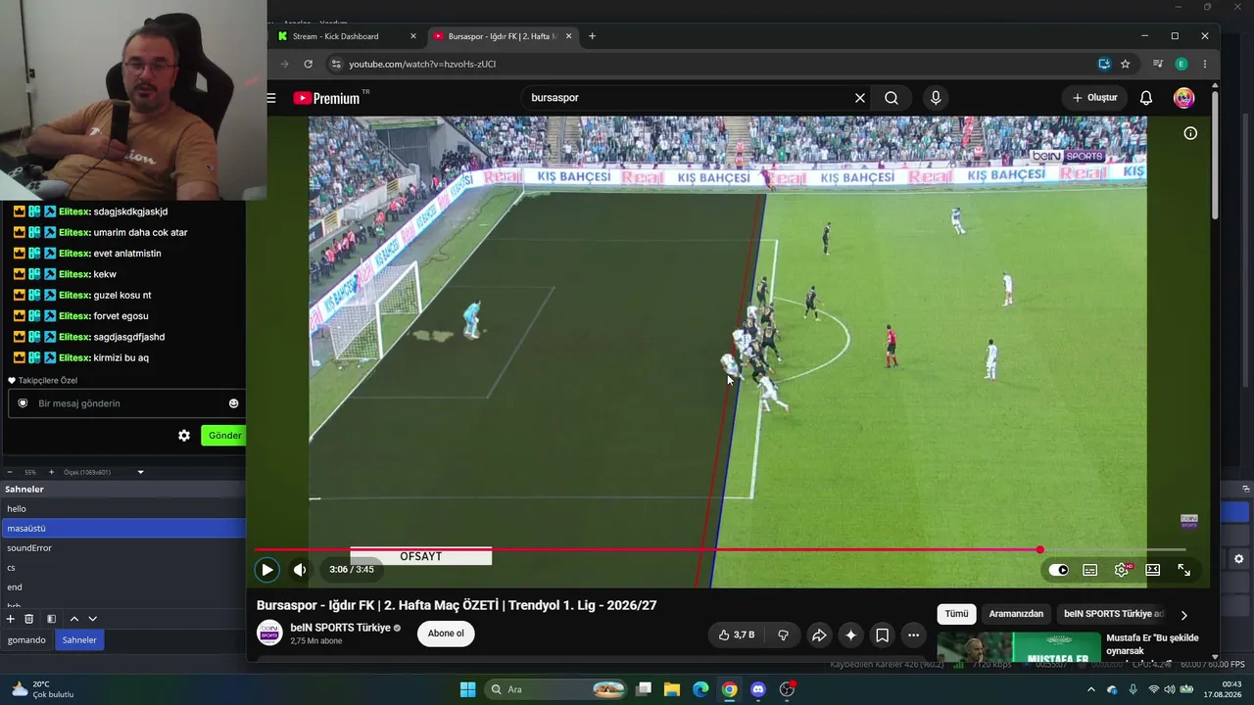Add a new scene with plus
Screen dimensions: 1254x705
11,619
